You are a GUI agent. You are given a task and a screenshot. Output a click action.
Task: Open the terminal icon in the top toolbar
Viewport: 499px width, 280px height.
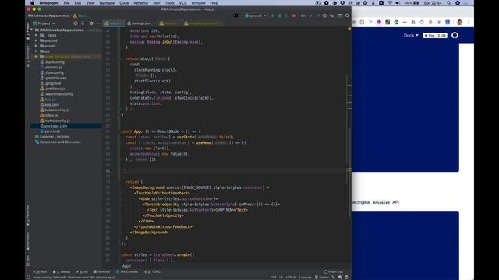pyautogui.click(x=235, y=16)
